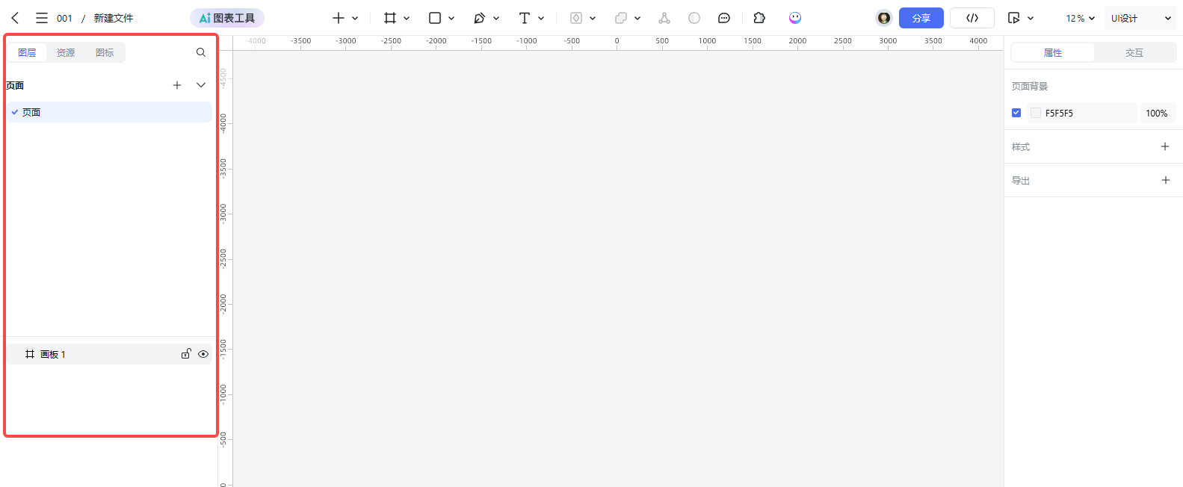Image resolution: width=1183 pixels, height=487 pixels.
Task: Click the 新建文件 file name
Action: (x=114, y=18)
